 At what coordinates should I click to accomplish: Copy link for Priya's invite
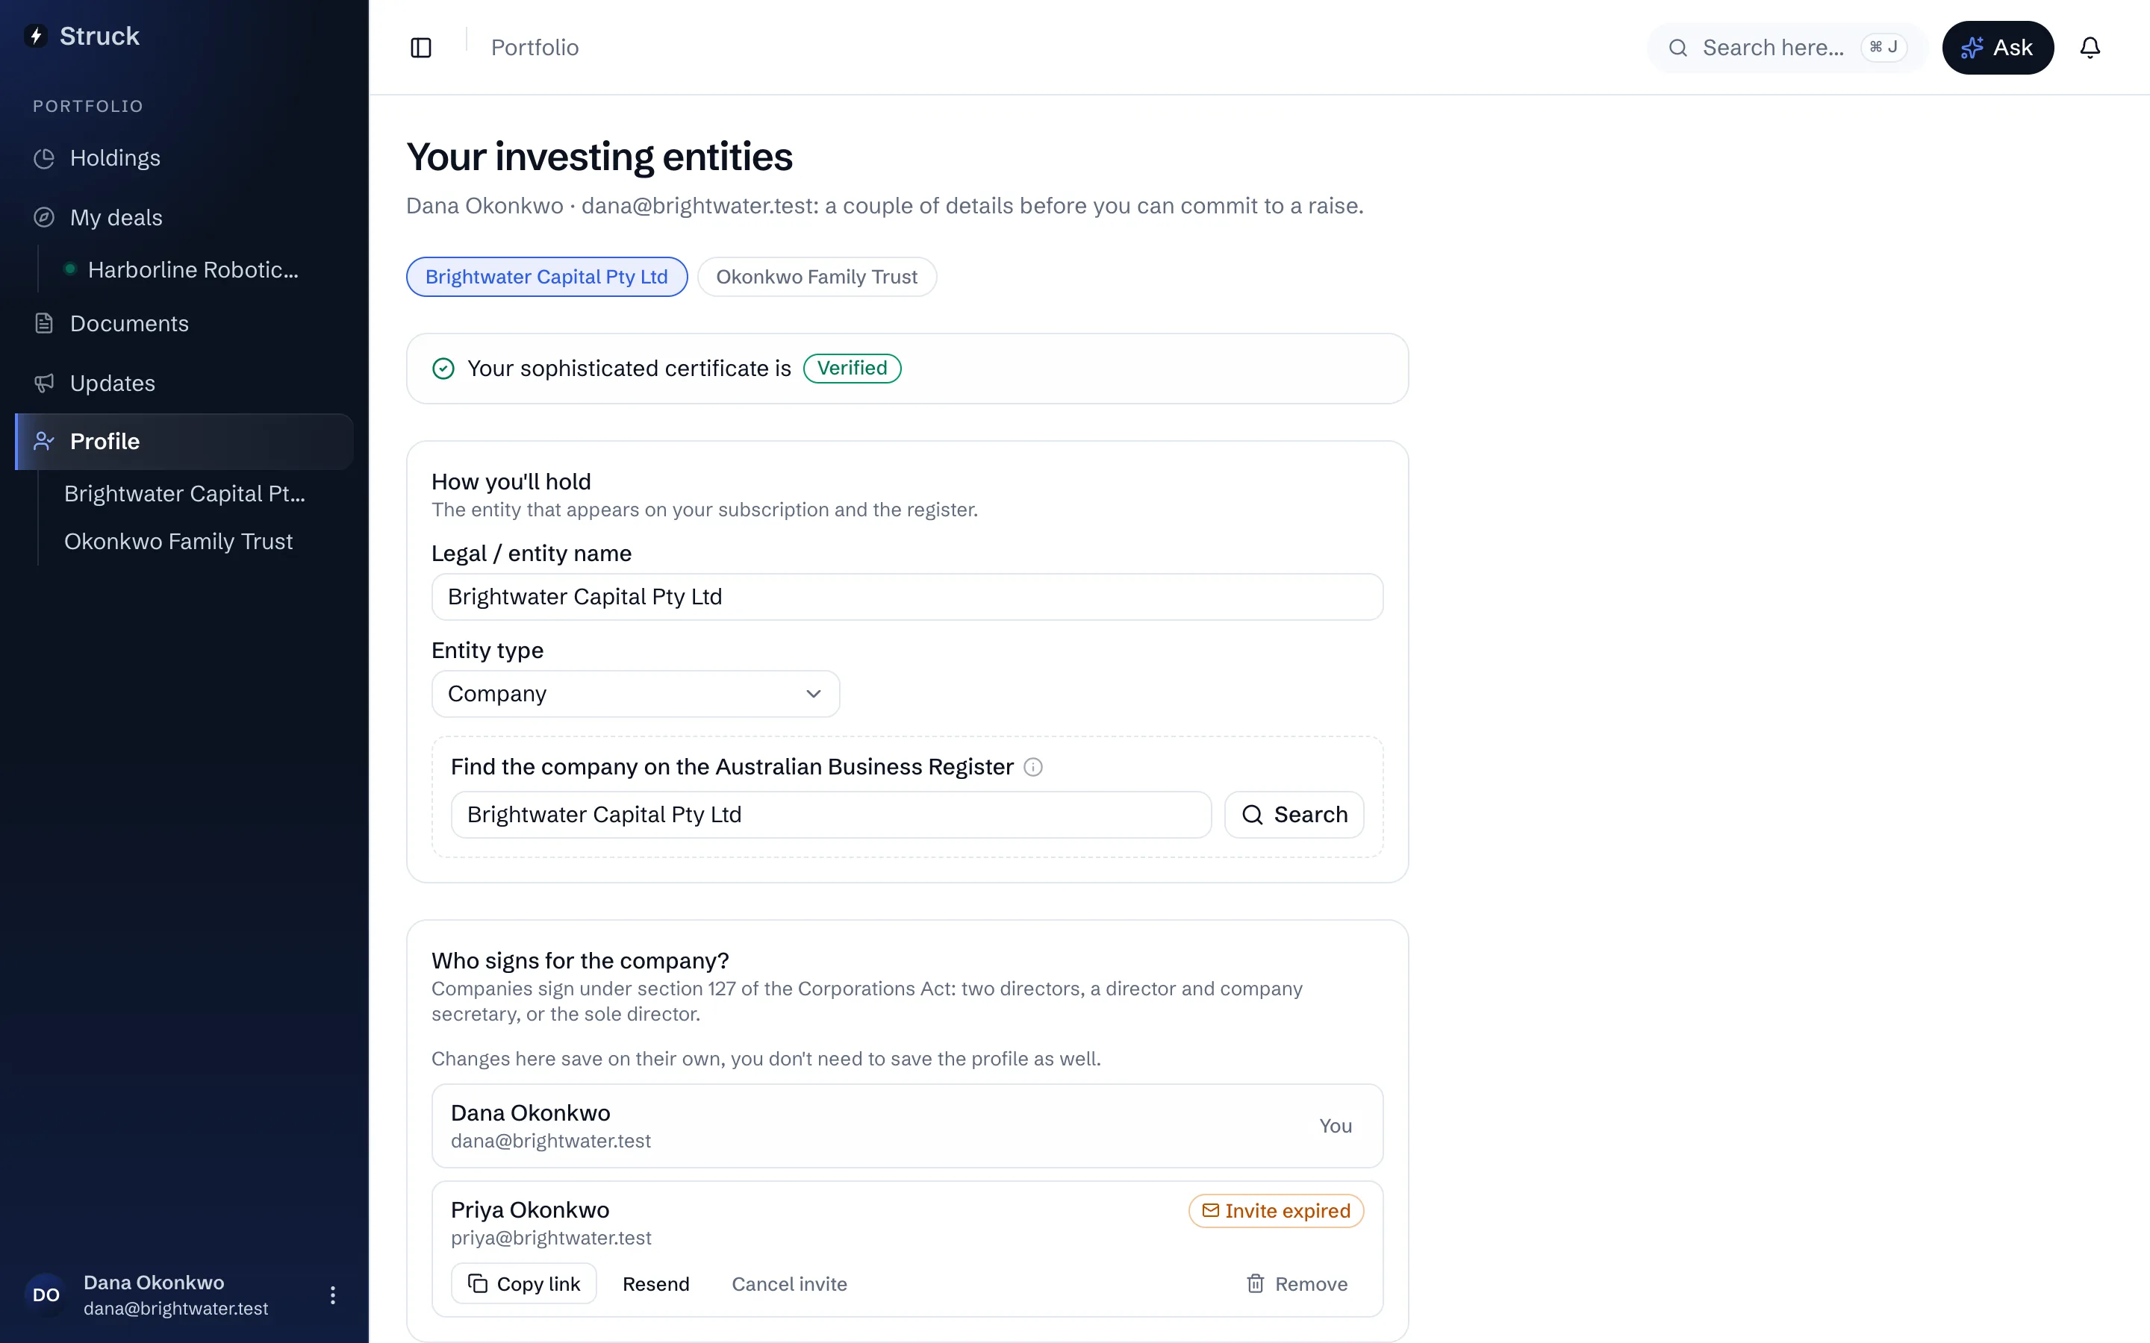click(523, 1283)
